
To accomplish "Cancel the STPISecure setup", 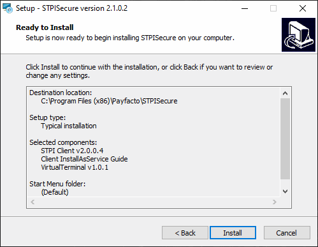I will click(x=287, y=233).
